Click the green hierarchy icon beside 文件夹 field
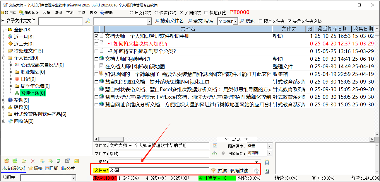Image resolution: width=380 pixels, height=182 pixels. 215,153
